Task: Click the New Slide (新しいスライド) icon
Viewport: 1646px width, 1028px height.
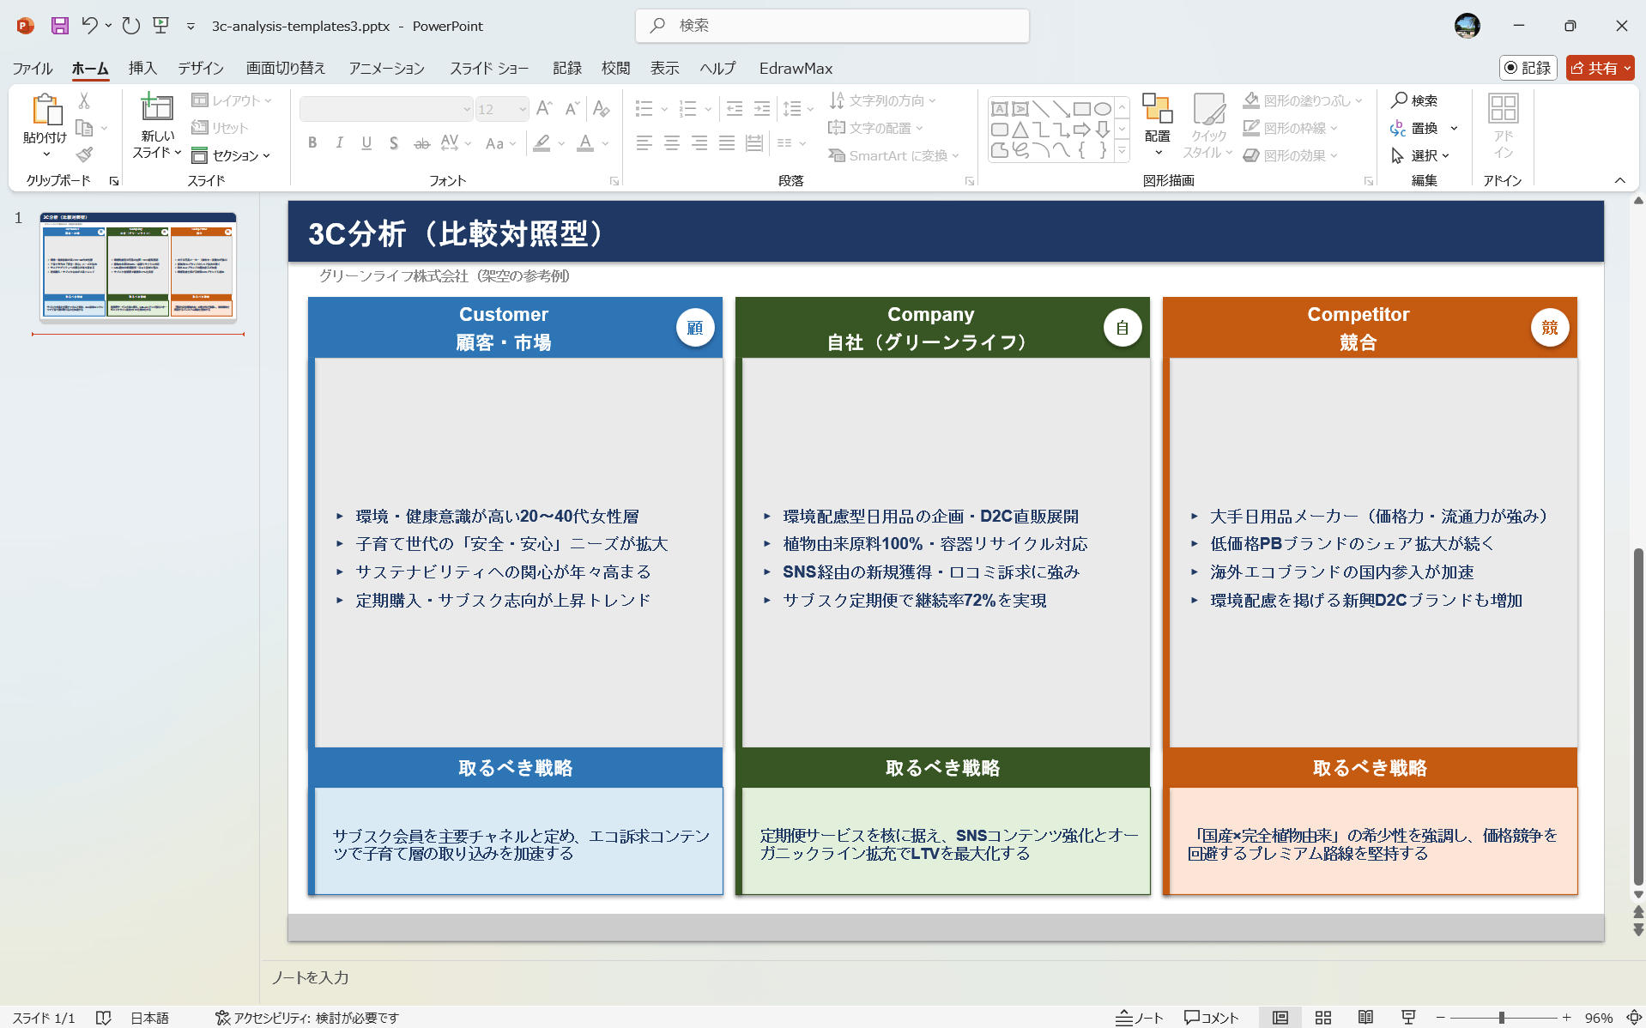Action: [x=157, y=108]
